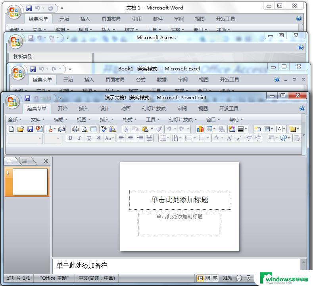The width and height of the screenshot is (313, 286).
Task: Click the Save icon in Excel quick access toolbar
Action: [x=33, y=69]
